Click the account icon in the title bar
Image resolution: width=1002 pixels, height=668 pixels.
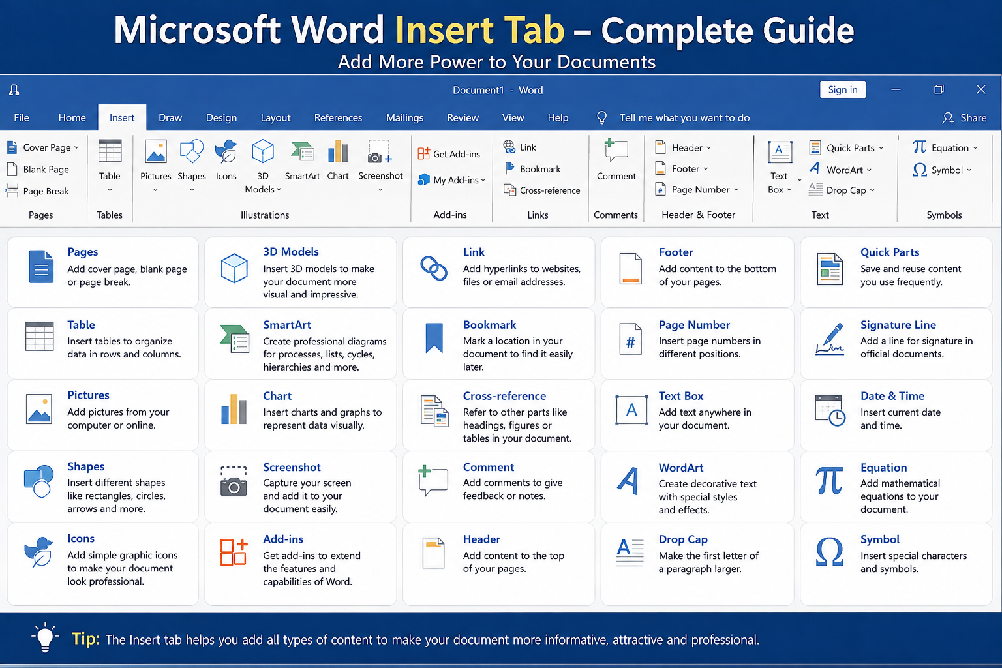[14, 90]
